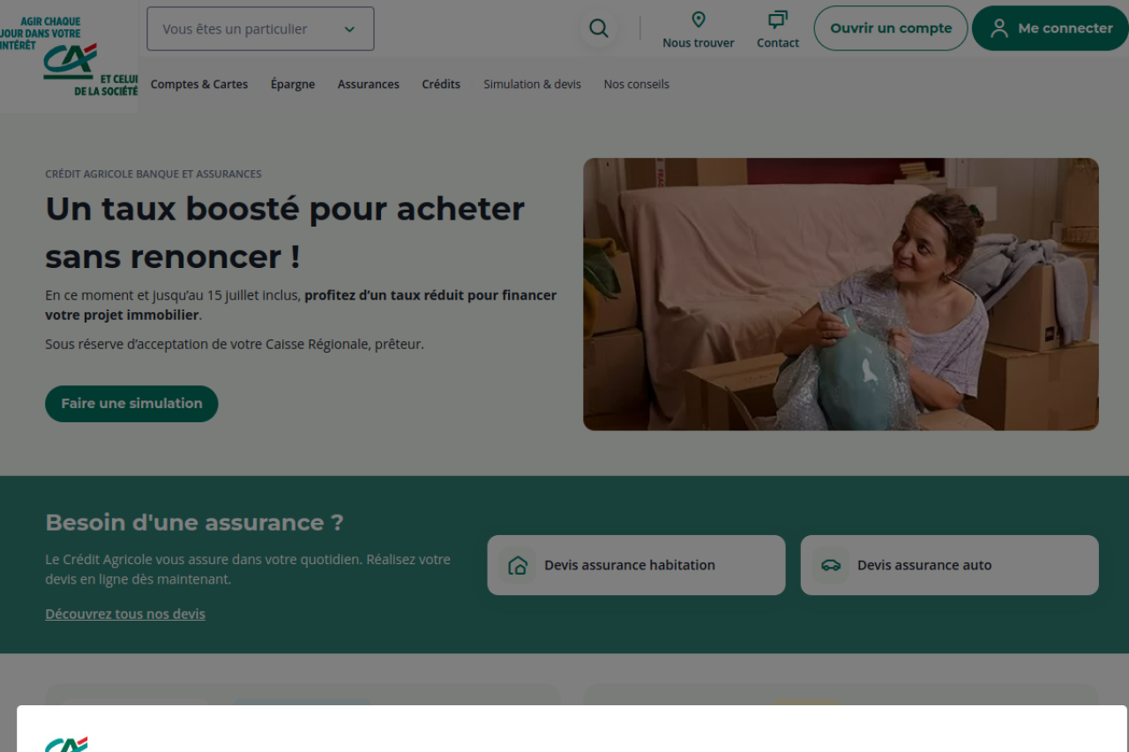Open the Crédits menu
Viewport: 1129px width, 752px height.
(441, 85)
